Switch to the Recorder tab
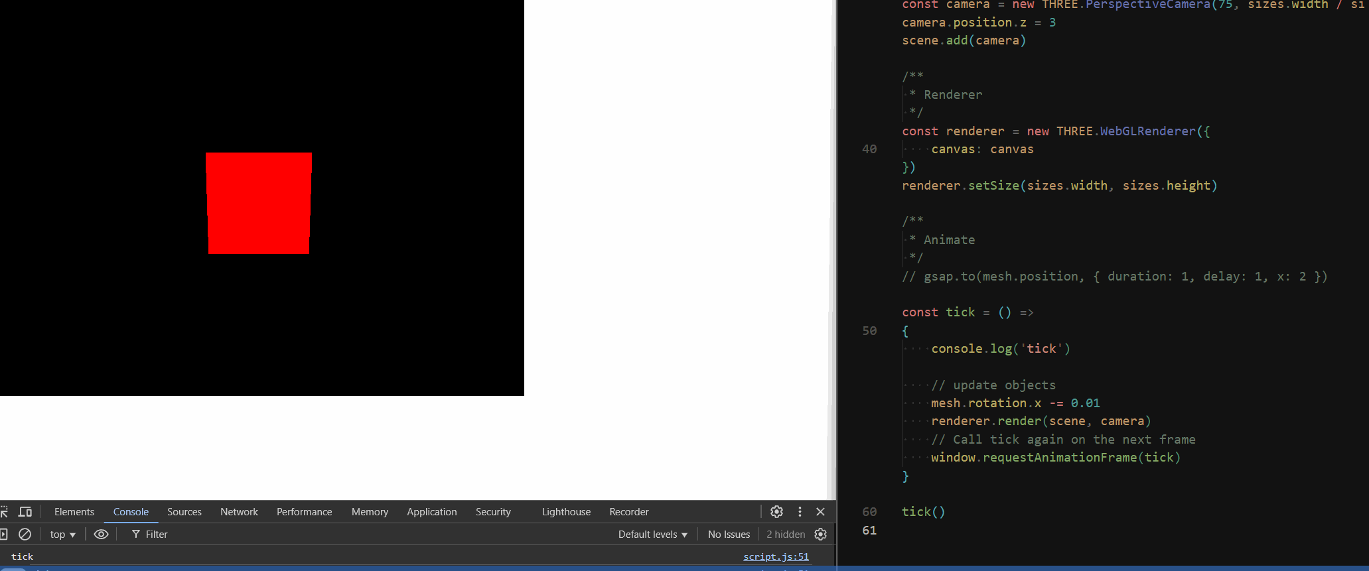1369x571 pixels. point(628,511)
